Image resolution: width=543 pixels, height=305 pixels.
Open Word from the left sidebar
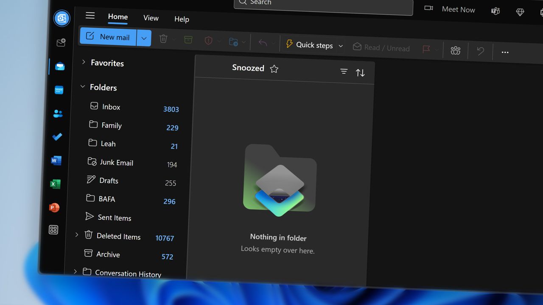click(x=56, y=161)
